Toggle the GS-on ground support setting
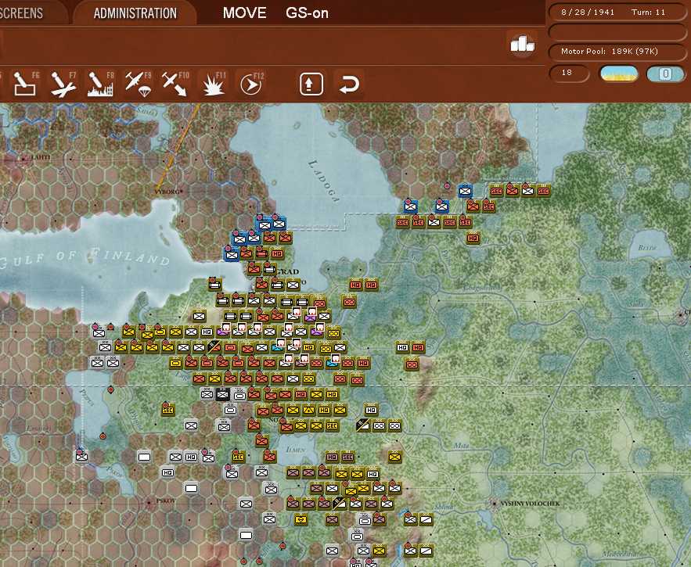691x567 pixels. click(307, 13)
